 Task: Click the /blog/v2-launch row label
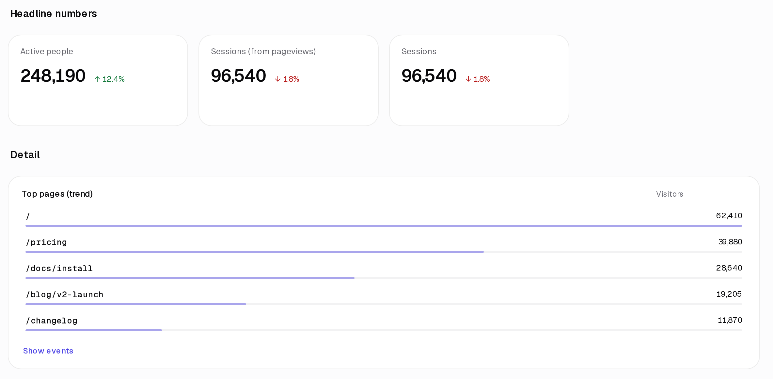(65, 295)
